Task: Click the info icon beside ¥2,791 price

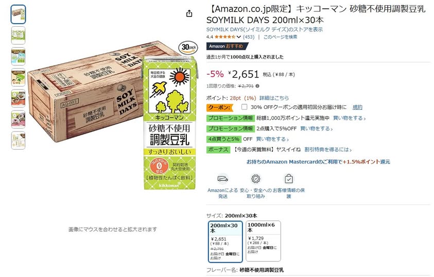Action: (x=257, y=86)
